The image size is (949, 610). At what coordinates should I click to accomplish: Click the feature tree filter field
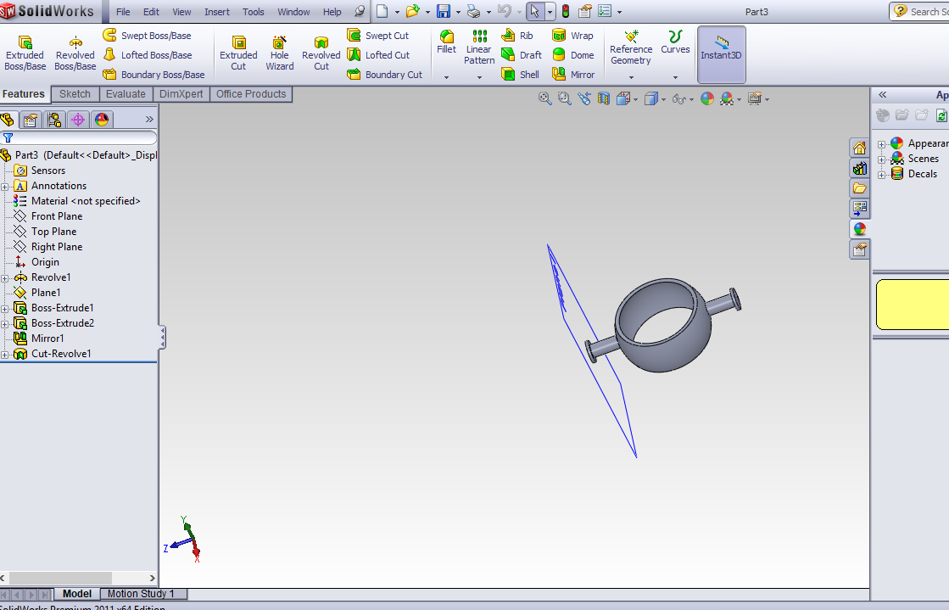79,137
